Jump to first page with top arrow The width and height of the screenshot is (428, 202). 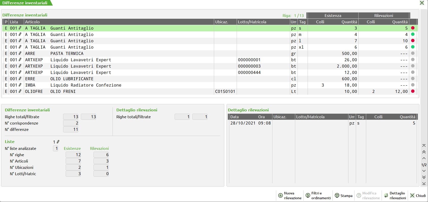(x=424, y=146)
